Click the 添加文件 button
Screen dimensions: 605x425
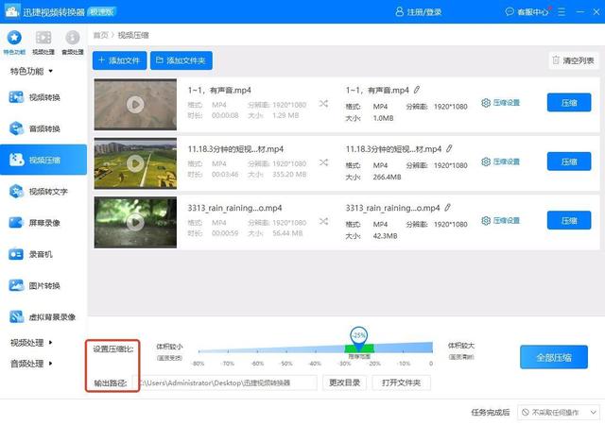click(x=120, y=60)
